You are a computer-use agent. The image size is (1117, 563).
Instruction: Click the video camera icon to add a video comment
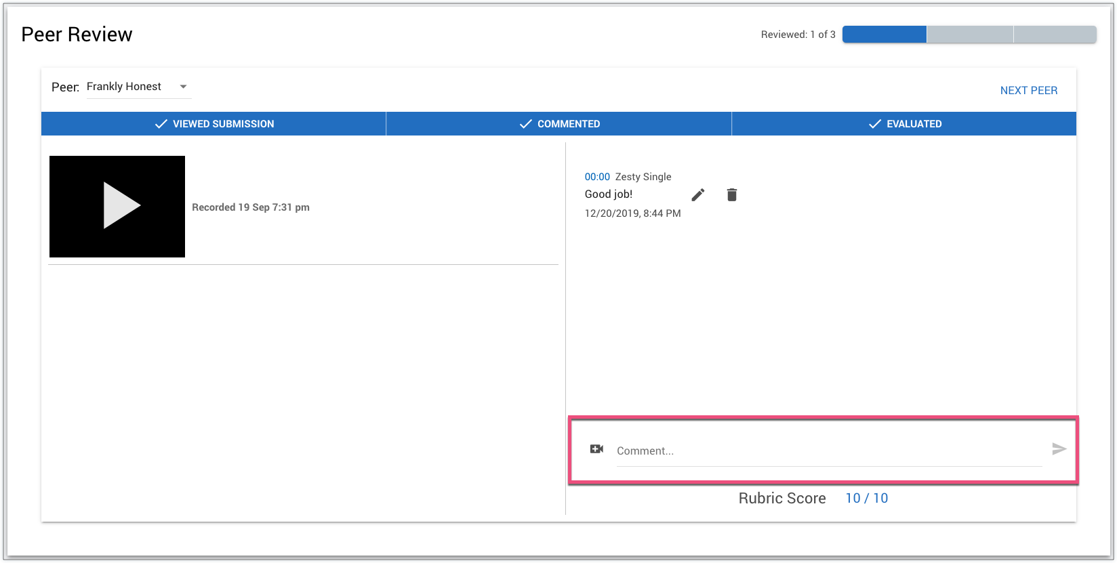click(x=596, y=449)
